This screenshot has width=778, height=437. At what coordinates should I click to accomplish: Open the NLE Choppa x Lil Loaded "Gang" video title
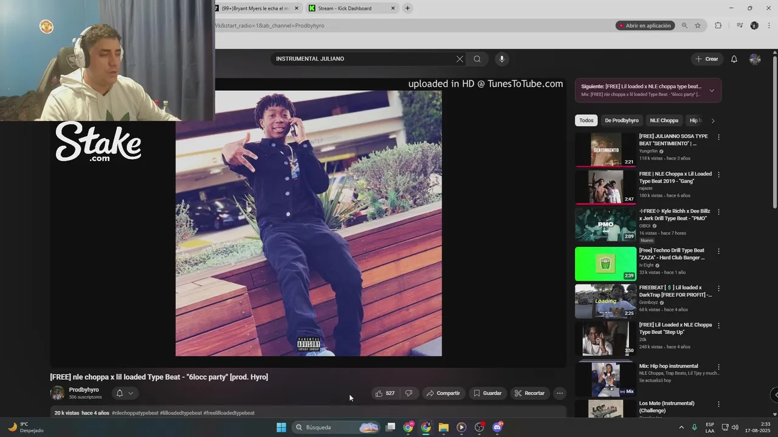coord(675,177)
